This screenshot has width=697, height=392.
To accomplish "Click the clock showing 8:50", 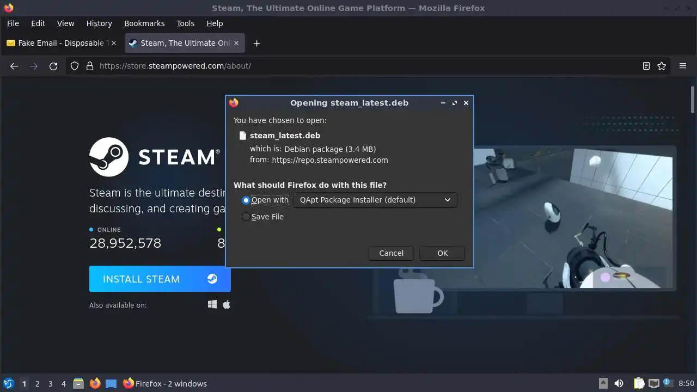I will pos(686,384).
